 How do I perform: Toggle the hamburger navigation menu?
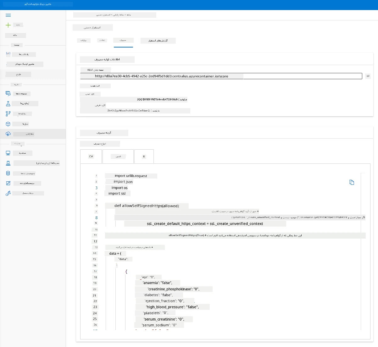(x=8, y=15)
